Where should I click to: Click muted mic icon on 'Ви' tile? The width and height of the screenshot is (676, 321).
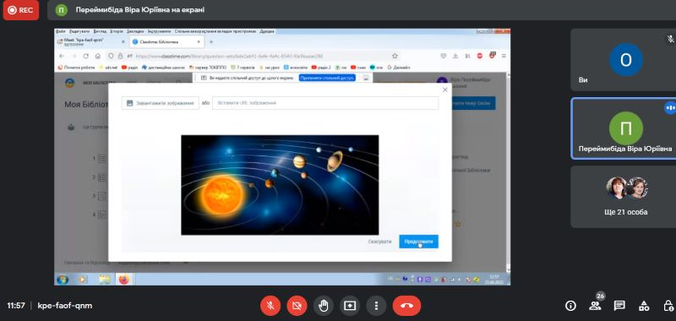coord(670,39)
